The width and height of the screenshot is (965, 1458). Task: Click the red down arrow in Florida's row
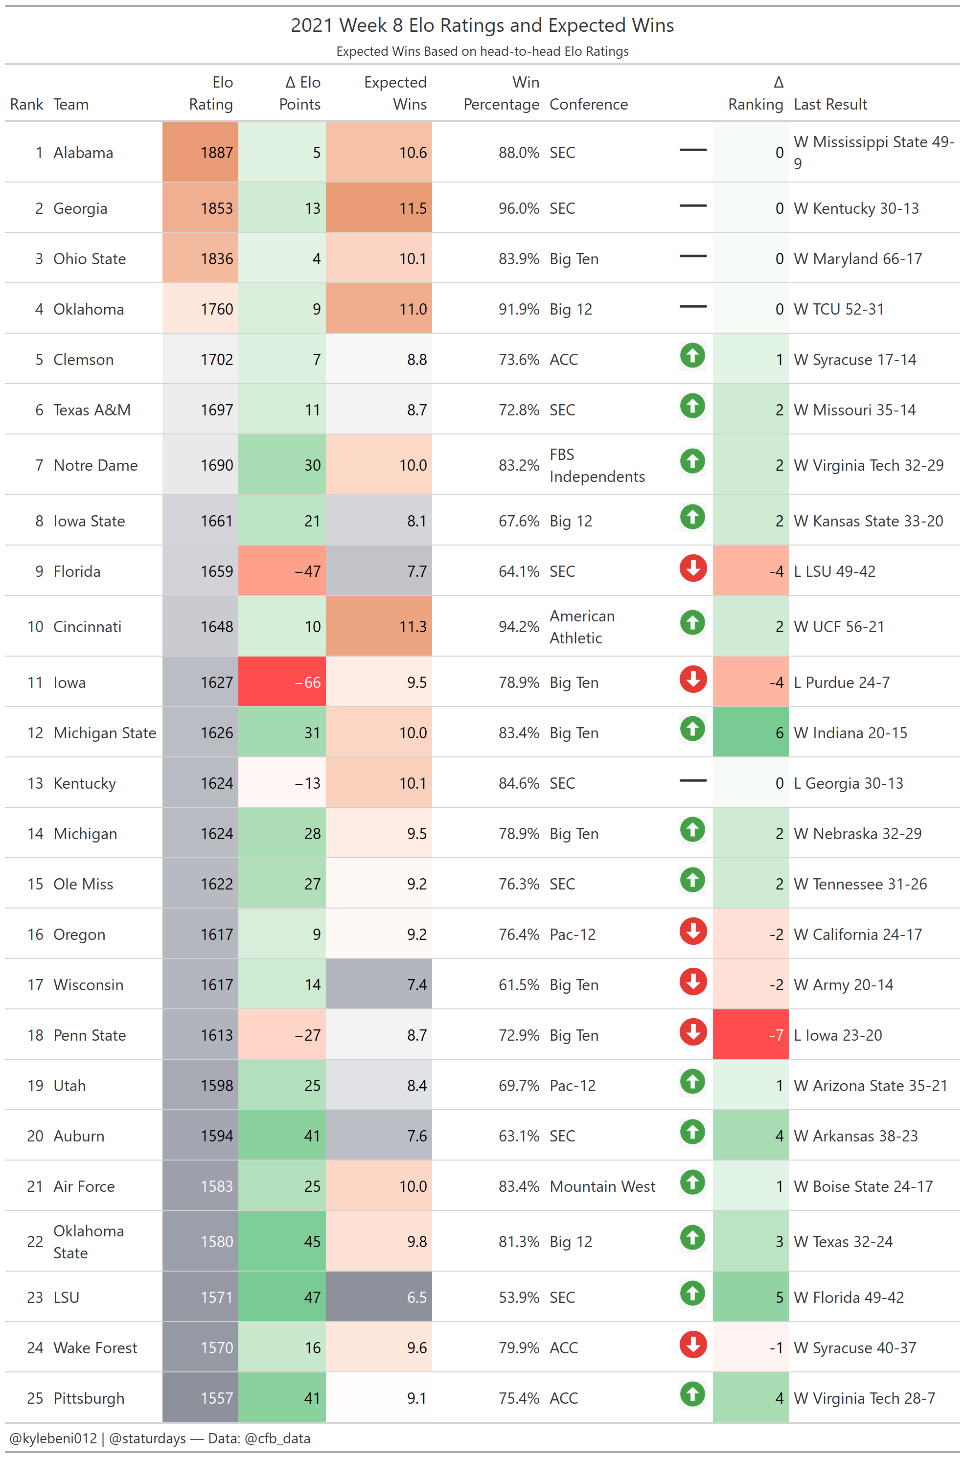point(692,568)
